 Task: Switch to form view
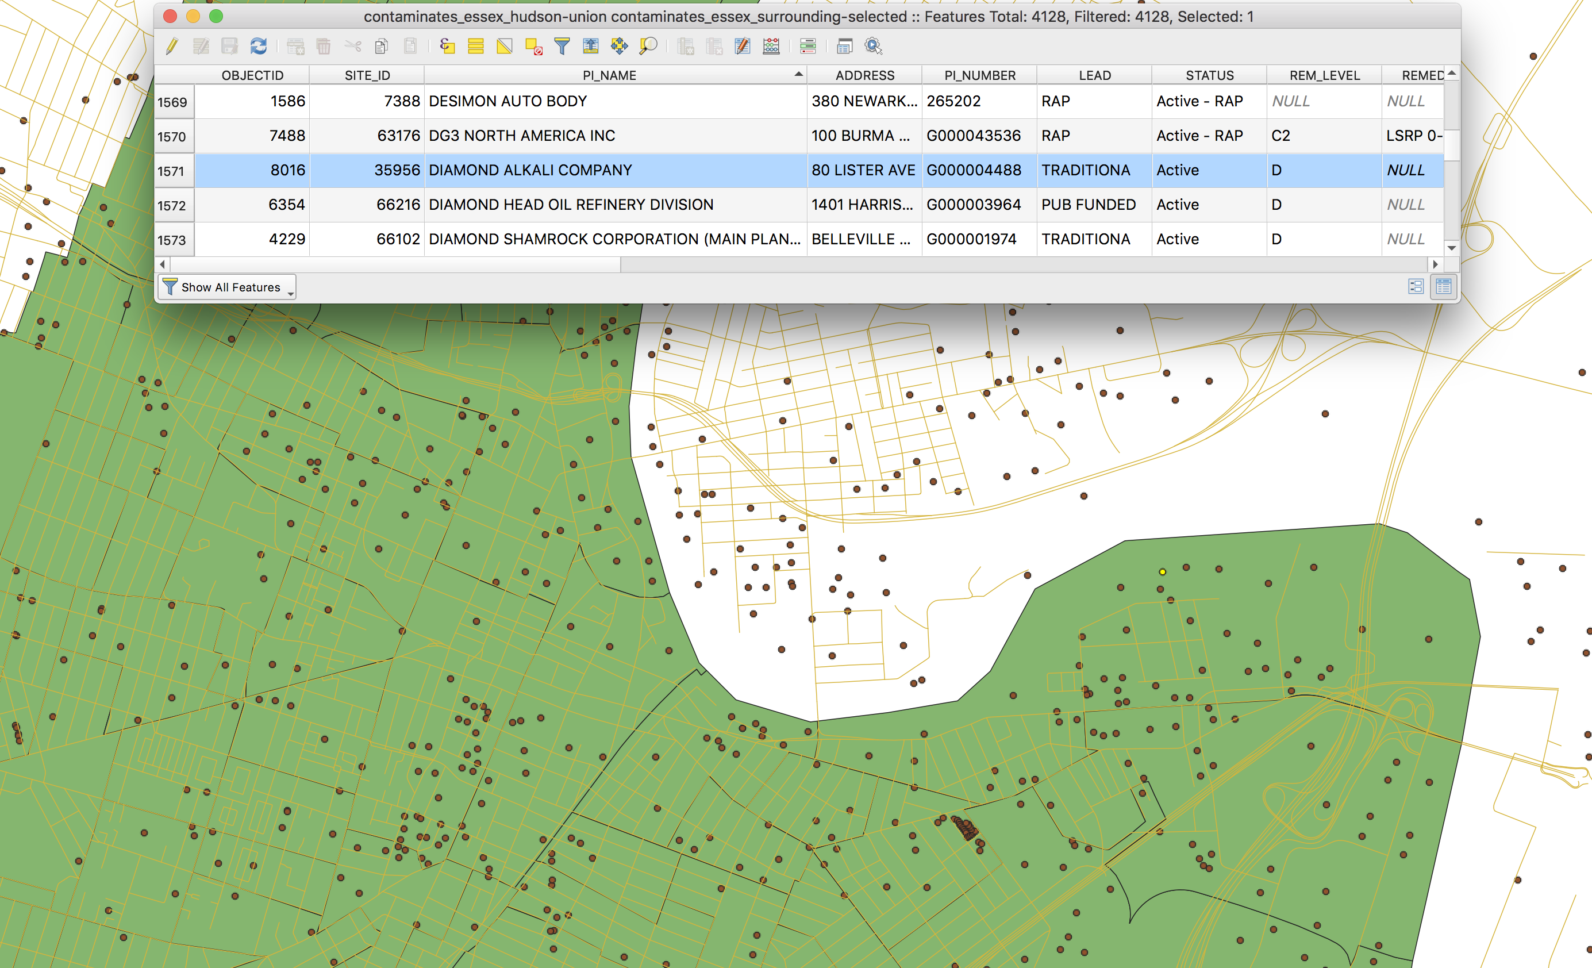(1415, 287)
